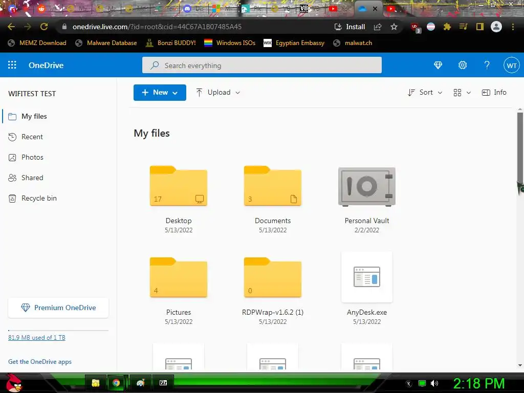Open the Extensions puzzle piece menu
Viewport: 524px width, 393px height.
click(447, 27)
